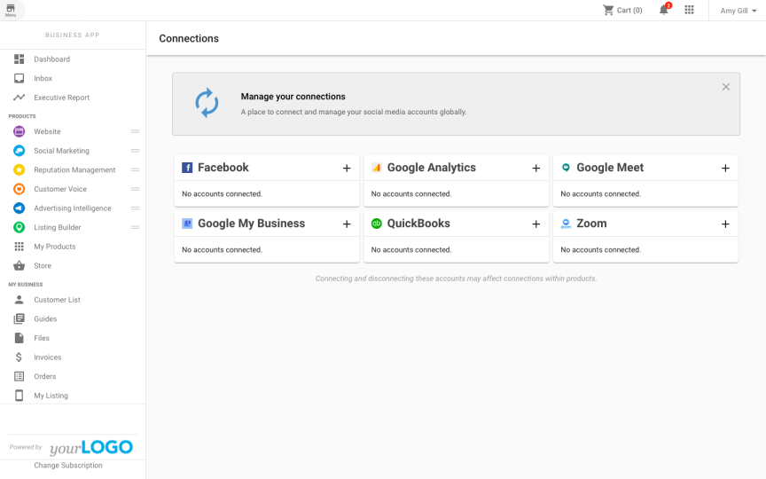Add a Zoom connection
Image resolution: width=766 pixels, height=479 pixels.
(725, 224)
